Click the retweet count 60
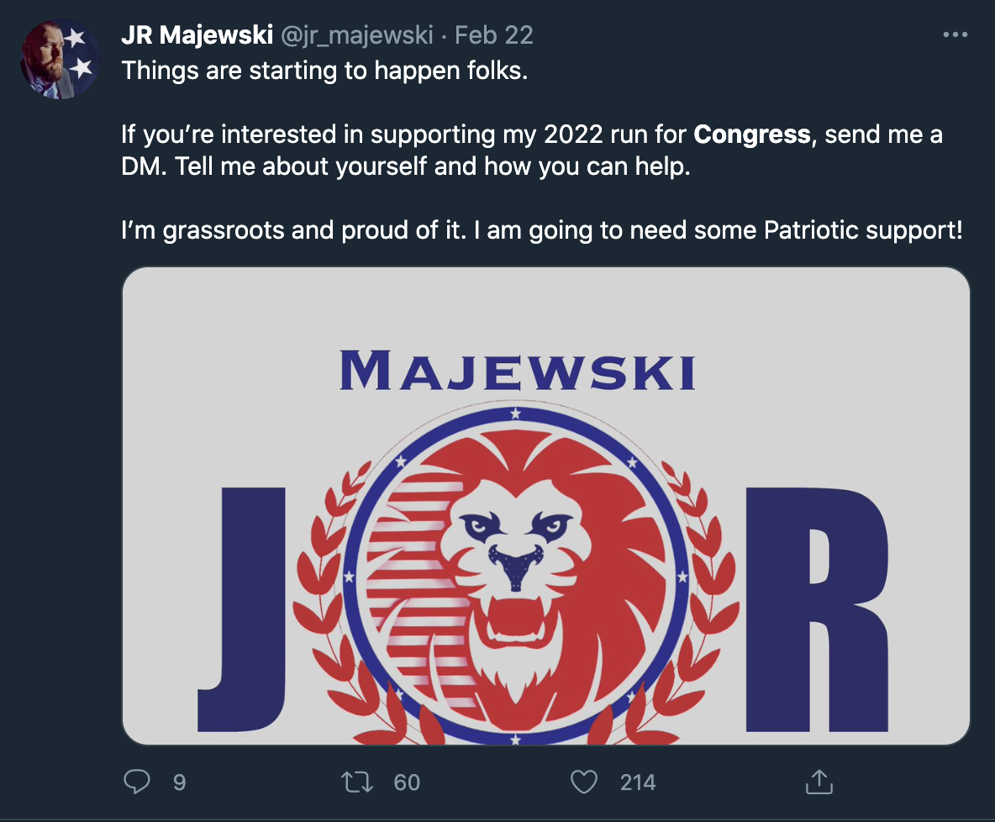The width and height of the screenshot is (995, 822). [407, 782]
